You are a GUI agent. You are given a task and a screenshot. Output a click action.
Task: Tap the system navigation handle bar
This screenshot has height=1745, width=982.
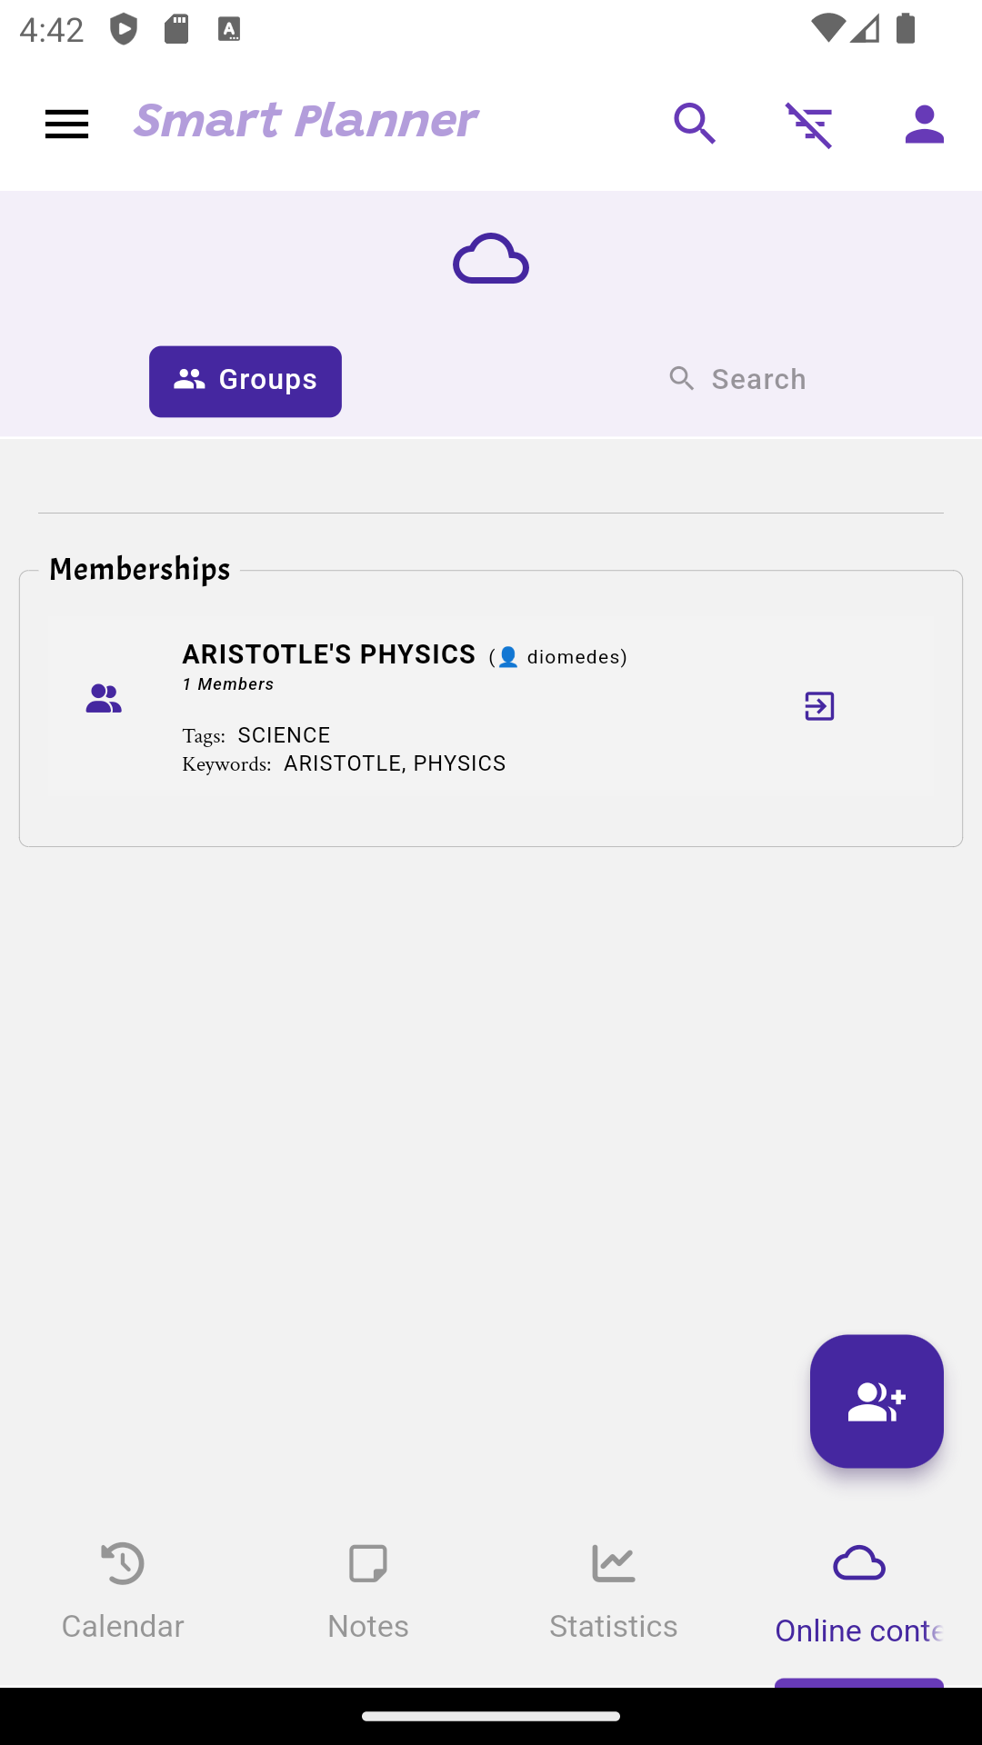[x=491, y=1716]
